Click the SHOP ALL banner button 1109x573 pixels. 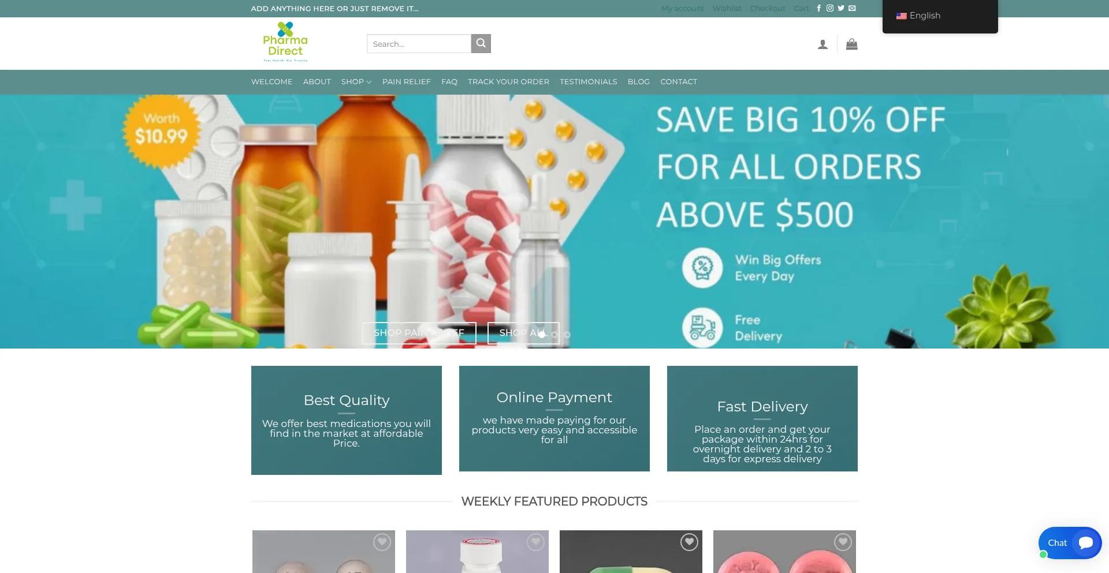coord(523,333)
